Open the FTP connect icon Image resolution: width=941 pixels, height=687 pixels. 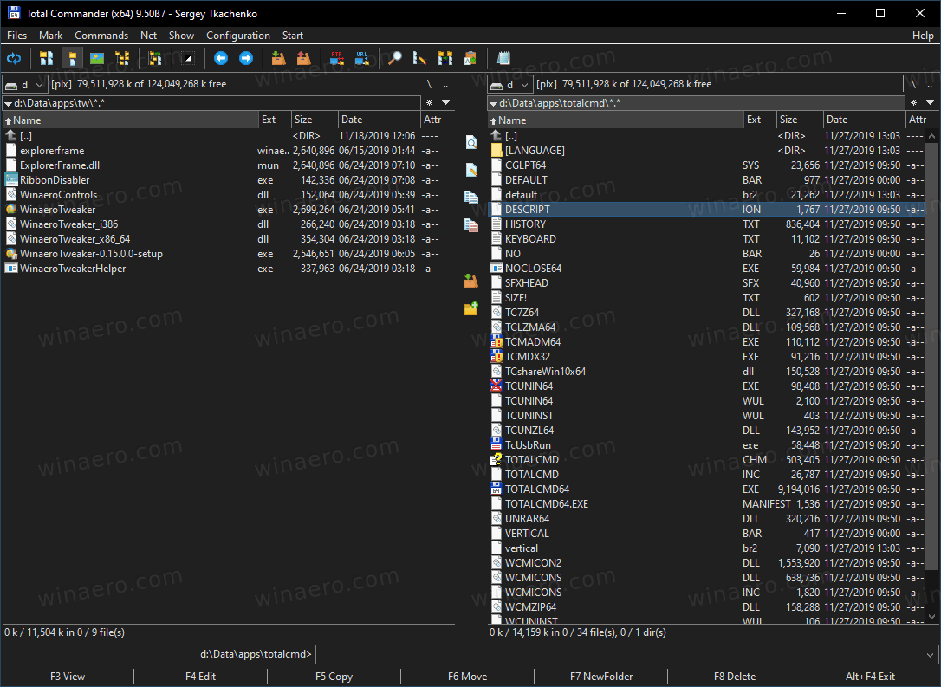point(337,58)
